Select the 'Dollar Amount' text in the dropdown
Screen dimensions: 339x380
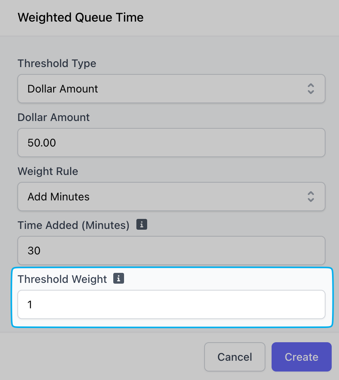[x=62, y=89]
